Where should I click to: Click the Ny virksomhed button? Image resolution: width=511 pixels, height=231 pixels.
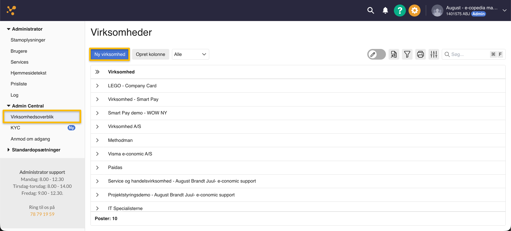[x=110, y=54]
